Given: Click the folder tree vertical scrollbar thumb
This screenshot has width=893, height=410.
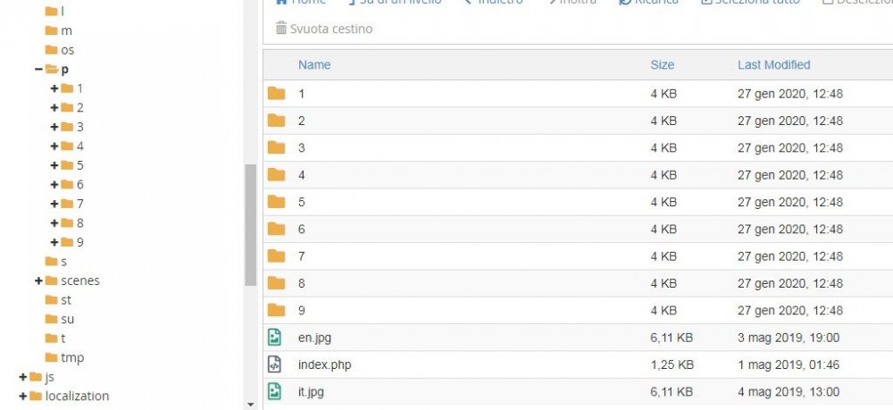Looking at the screenshot, I should coord(250,223).
